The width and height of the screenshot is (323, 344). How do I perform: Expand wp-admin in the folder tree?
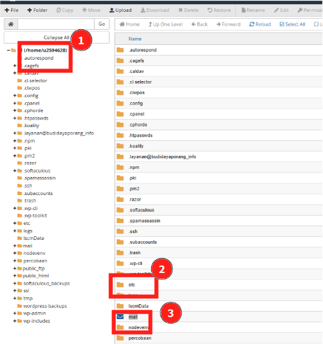coord(15,313)
